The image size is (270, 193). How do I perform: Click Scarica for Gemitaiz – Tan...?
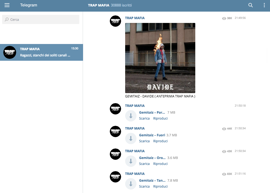pos(144,187)
